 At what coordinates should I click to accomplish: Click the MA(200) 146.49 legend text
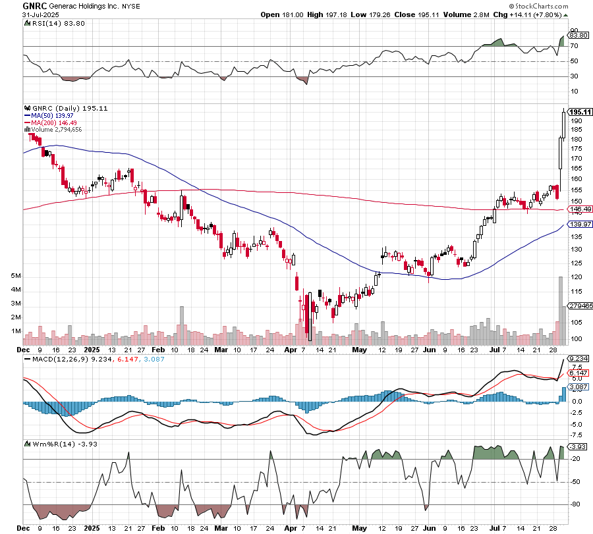54,123
